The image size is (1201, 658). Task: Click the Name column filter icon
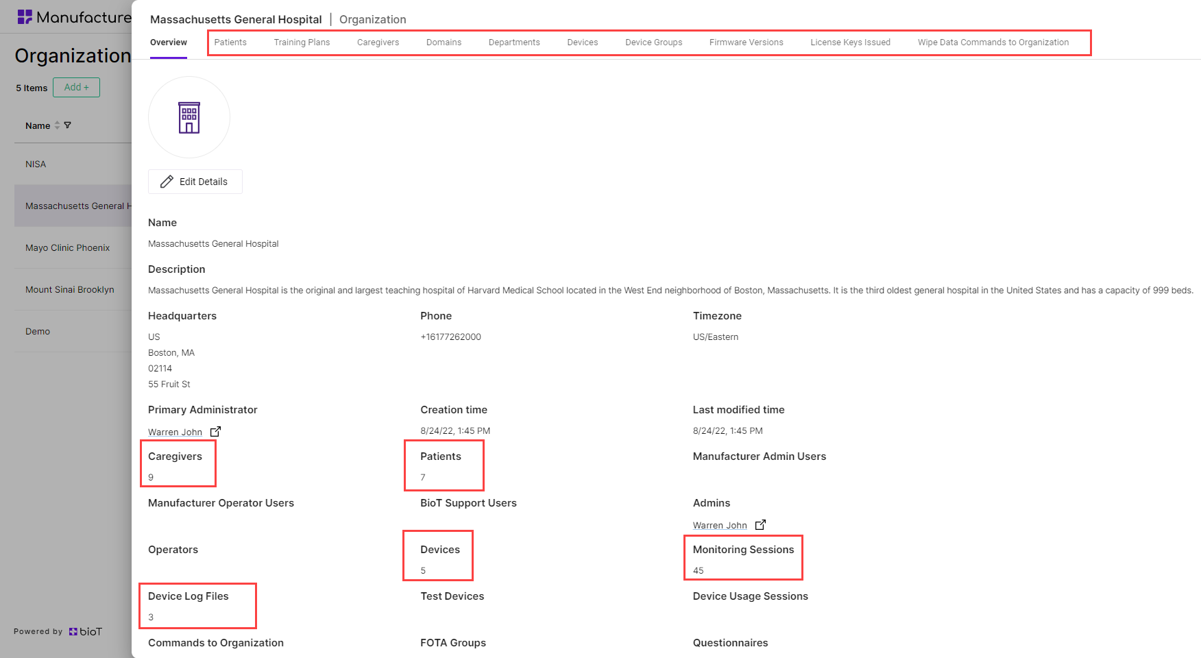pyautogui.click(x=67, y=125)
